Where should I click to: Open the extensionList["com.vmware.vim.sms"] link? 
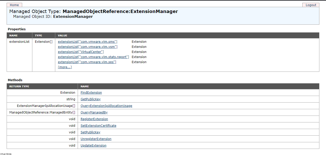coord(87,41)
